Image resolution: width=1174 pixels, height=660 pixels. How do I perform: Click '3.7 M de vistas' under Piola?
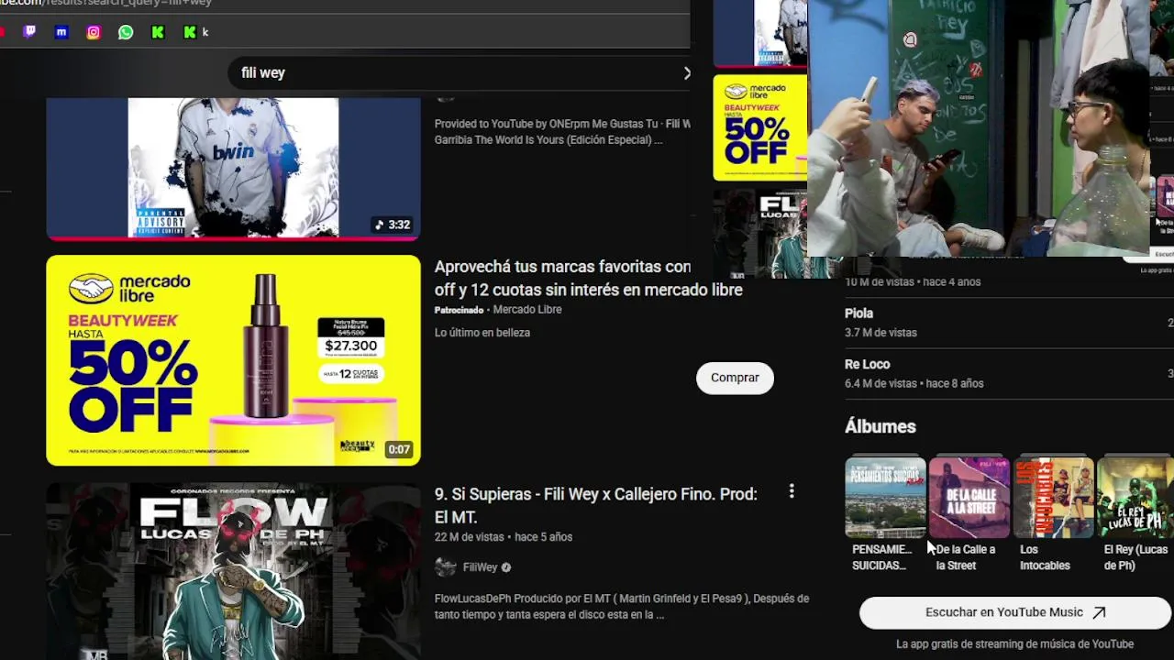coord(880,333)
